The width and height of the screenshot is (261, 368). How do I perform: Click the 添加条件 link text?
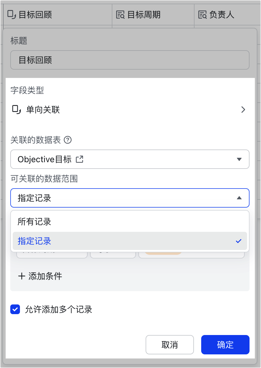tap(45, 276)
